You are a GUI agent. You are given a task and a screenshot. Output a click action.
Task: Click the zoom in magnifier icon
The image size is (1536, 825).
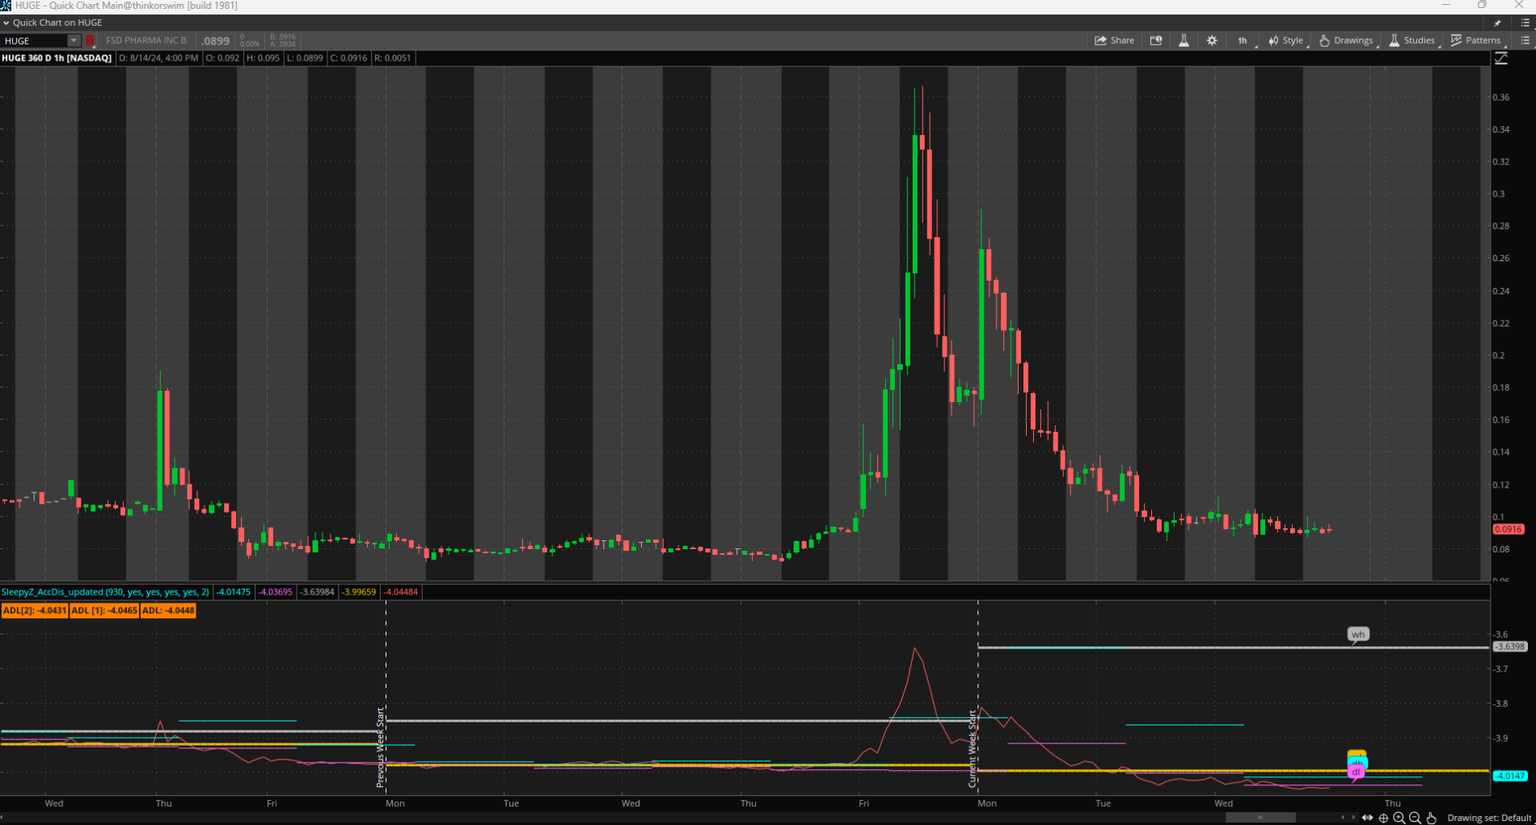[1399, 818]
